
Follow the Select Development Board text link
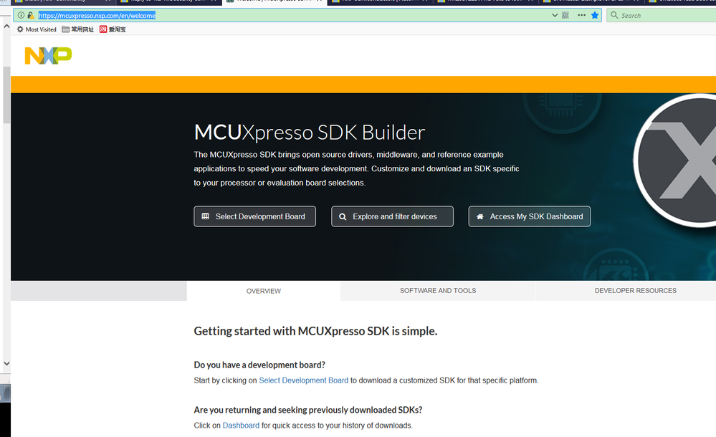(x=304, y=380)
